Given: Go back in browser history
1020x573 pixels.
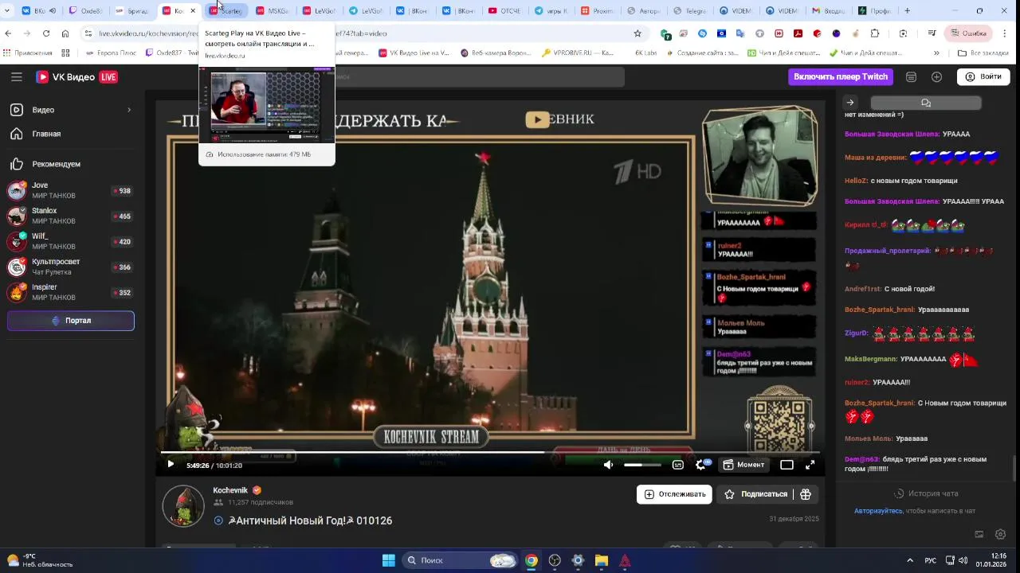Looking at the screenshot, I should coord(8,33).
